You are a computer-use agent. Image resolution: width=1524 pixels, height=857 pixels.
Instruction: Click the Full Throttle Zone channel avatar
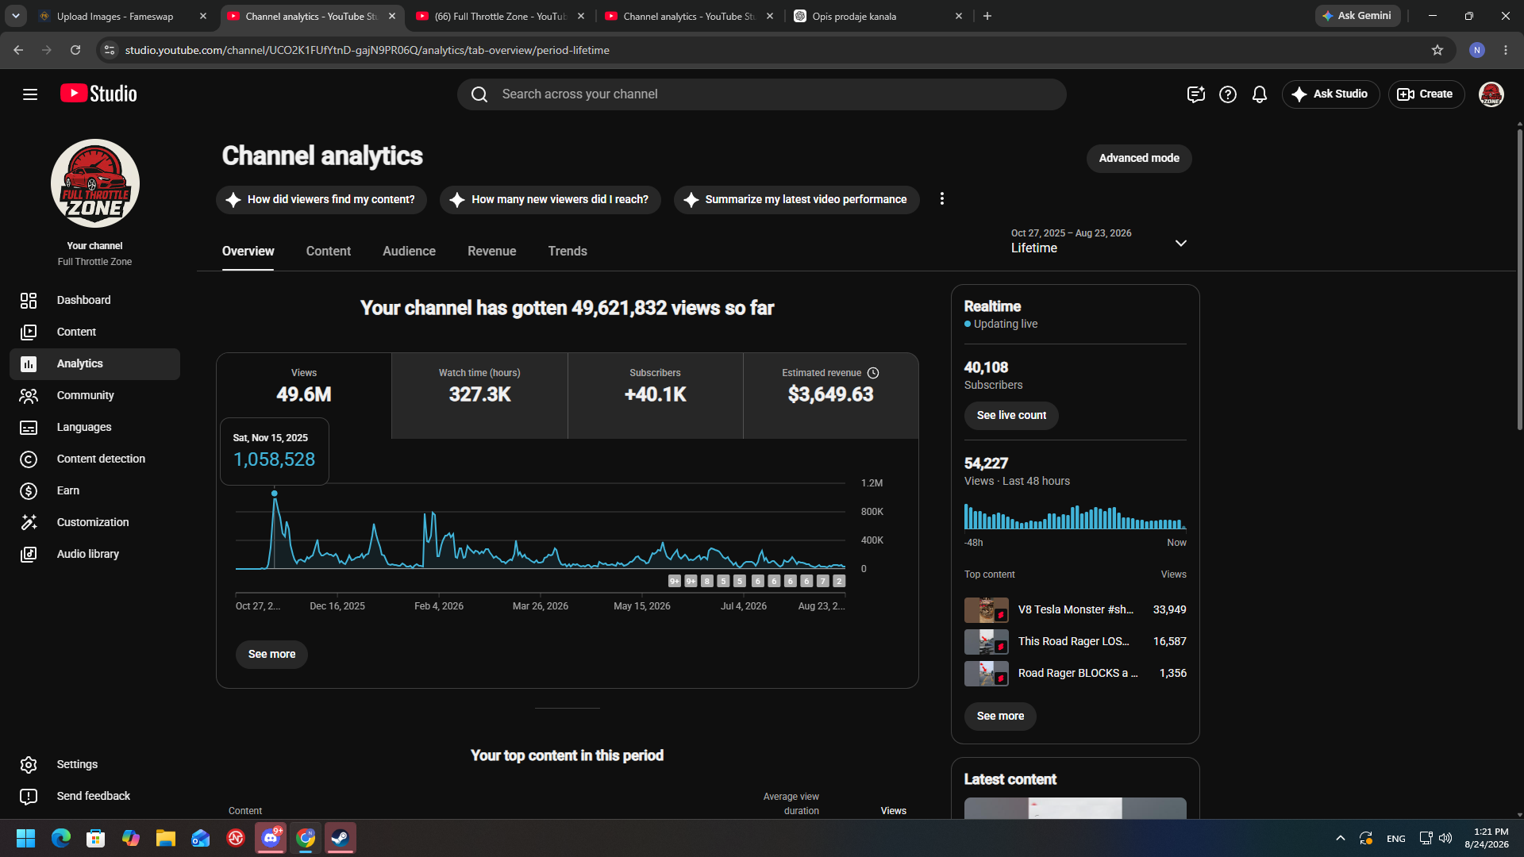pos(95,183)
